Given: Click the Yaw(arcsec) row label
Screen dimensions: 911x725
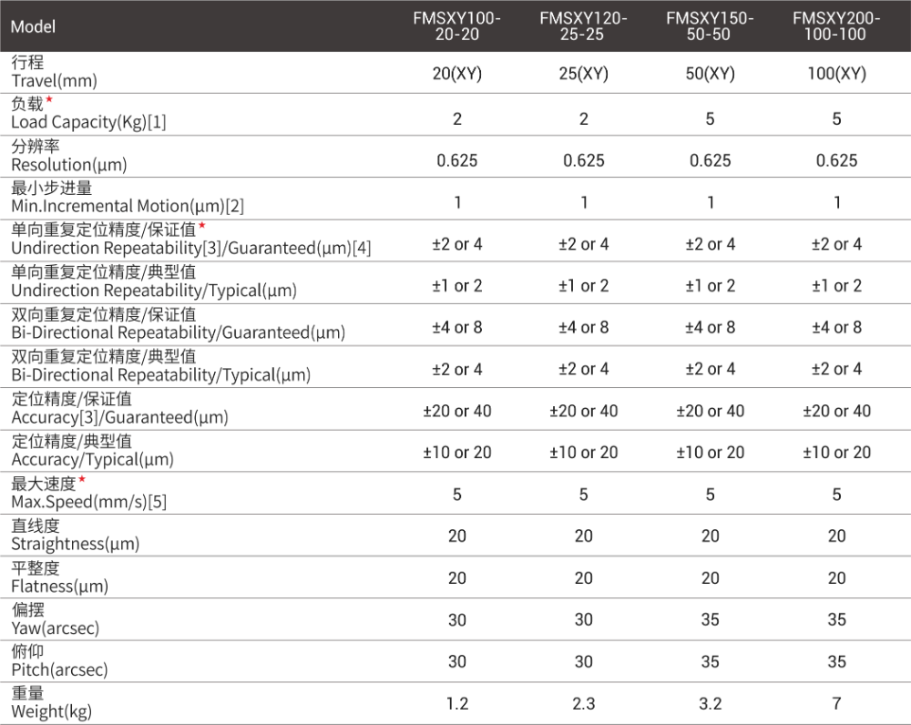Looking at the screenshot, I should pyautogui.click(x=55, y=628).
